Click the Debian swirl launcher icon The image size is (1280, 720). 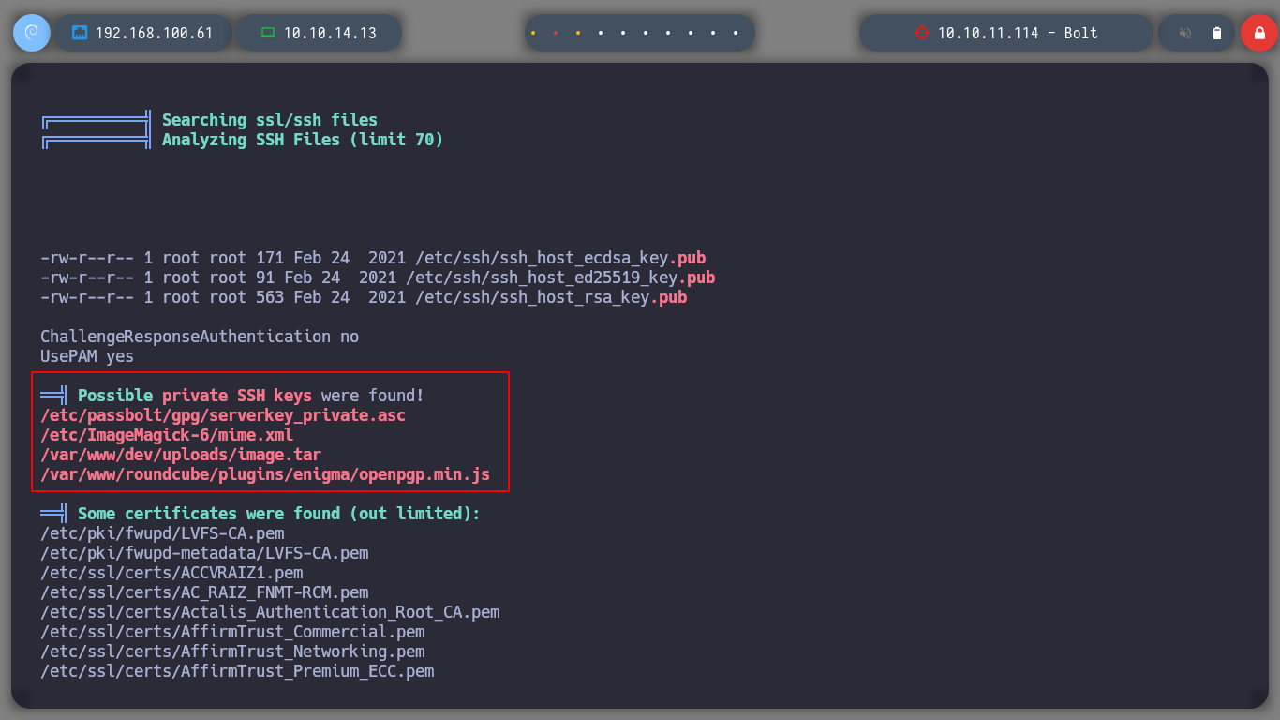point(32,33)
